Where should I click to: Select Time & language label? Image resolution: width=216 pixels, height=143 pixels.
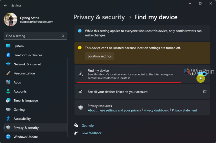coord(26,101)
